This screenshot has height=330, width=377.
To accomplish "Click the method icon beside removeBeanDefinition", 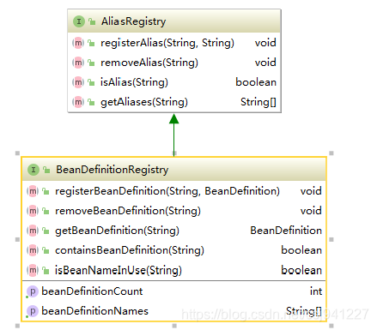I will pos(33,211).
